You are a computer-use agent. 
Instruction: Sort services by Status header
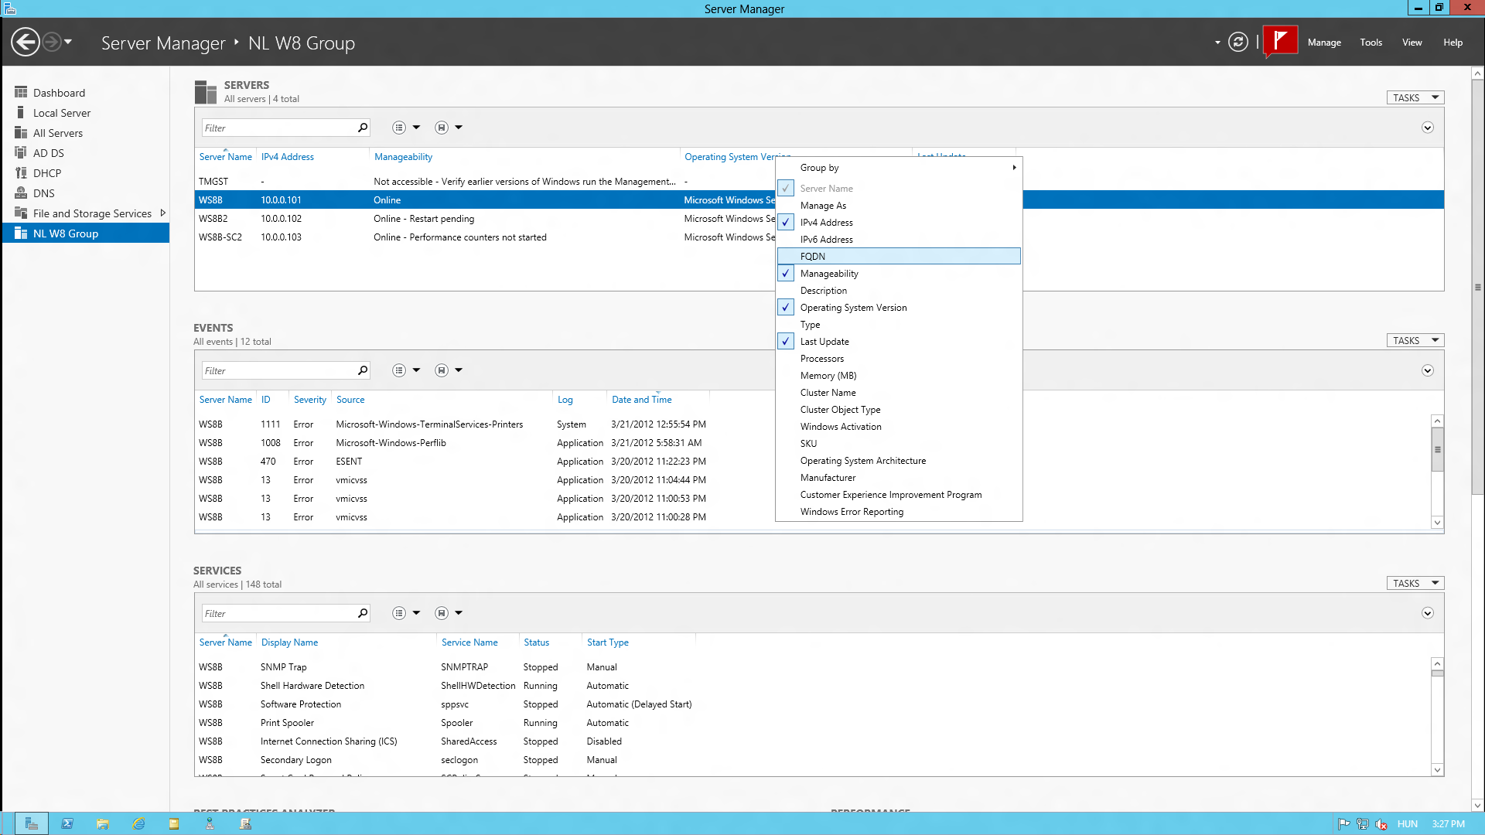pyautogui.click(x=536, y=642)
